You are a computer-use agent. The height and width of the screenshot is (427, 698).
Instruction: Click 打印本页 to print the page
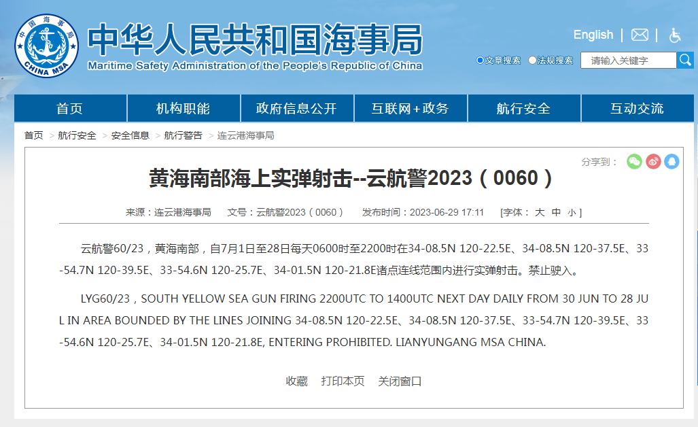[x=343, y=381]
